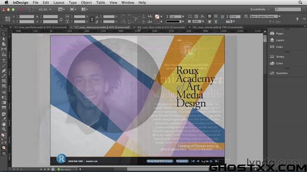Click the Fill swatch in Control panel

pyautogui.click(x=157, y=17)
